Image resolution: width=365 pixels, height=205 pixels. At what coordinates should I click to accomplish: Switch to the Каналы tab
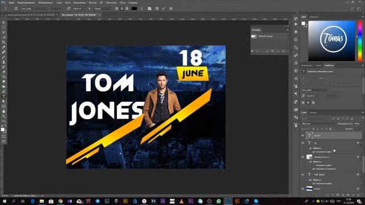(313, 113)
